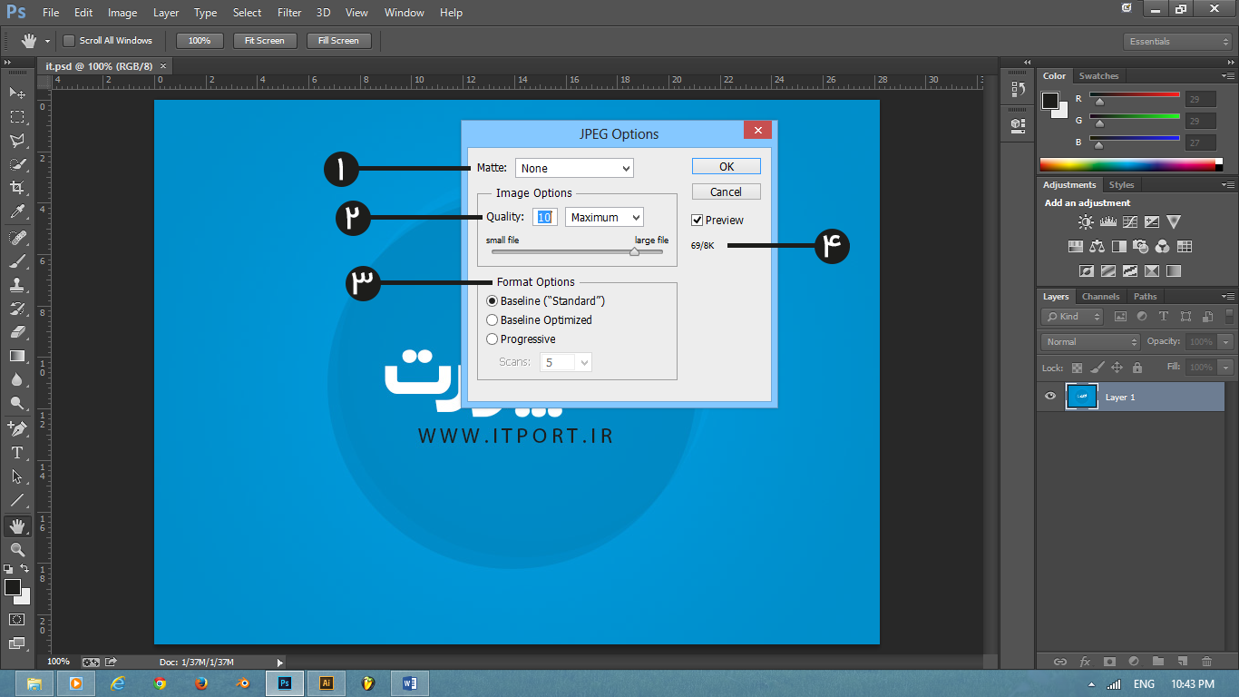Open Firefox from the taskbar
The image size is (1239, 697).
click(200, 683)
